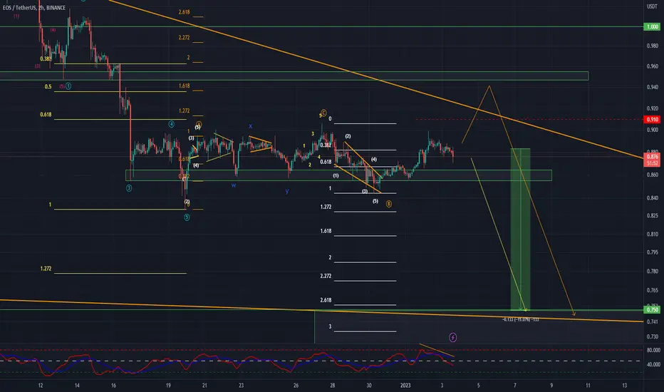Select the green 0.750 price label

pyautogui.click(x=652, y=310)
